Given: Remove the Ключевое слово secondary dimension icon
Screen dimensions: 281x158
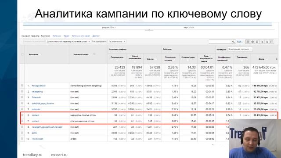Looking at the screenshot, I should coord(94,54).
